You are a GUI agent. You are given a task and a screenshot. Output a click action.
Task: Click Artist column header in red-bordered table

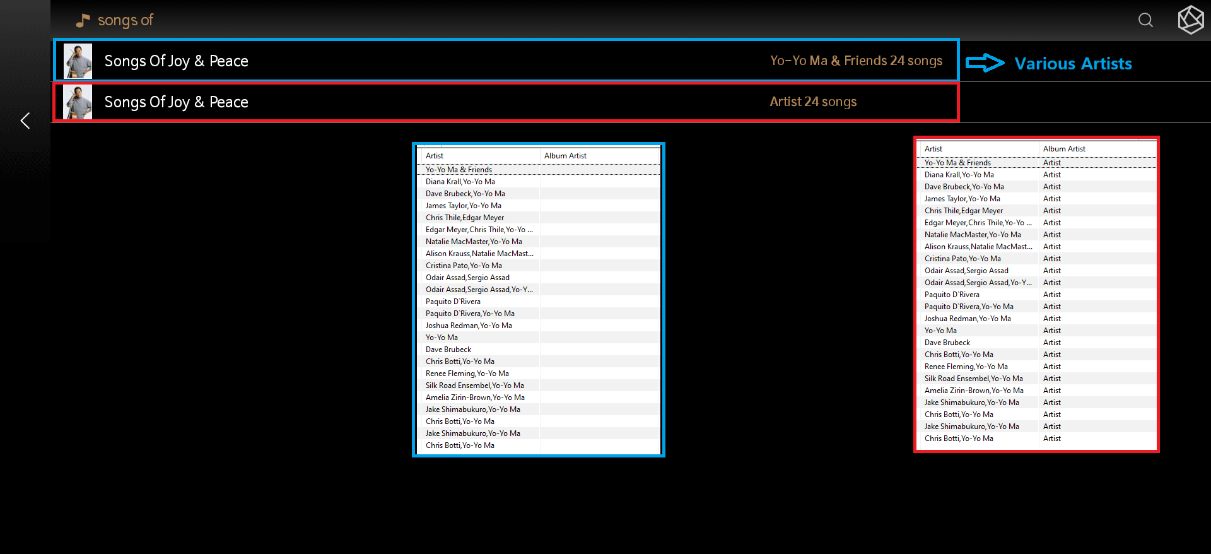coord(933,149)
